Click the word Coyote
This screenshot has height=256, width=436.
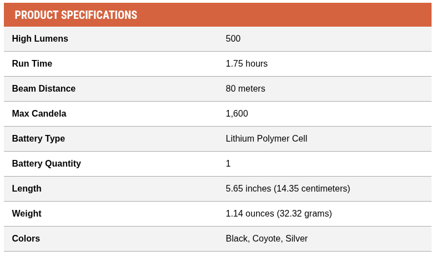click(x=267, y=239)
